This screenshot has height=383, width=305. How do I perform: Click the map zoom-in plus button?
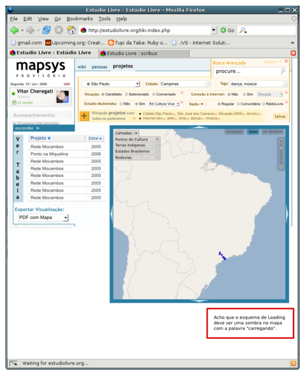pyautogui.click(x=281, y=142)
